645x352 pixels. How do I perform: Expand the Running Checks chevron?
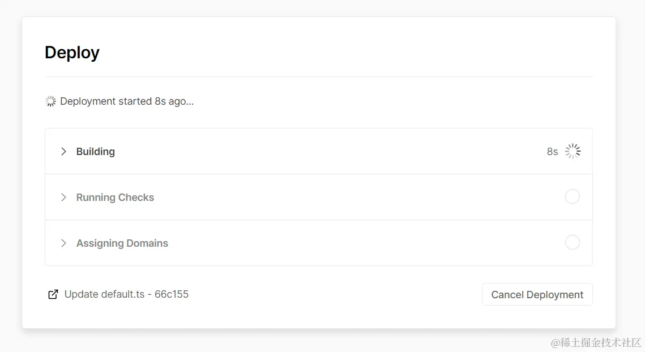pyautogui.click(x=63, y=198)
